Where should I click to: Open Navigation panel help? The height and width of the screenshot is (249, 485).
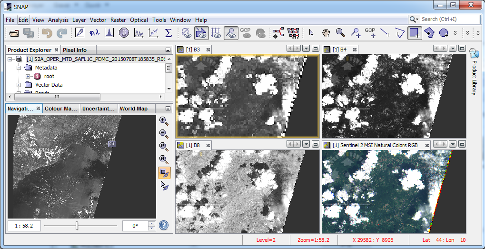(x=164, y=226)
